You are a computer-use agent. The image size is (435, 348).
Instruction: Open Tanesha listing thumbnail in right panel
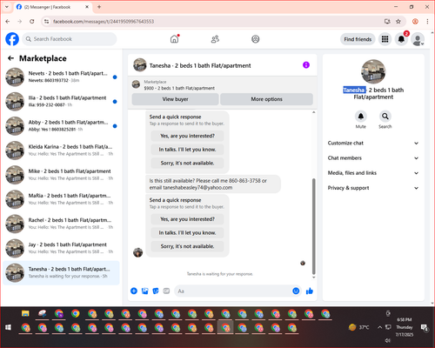tap(373, 71)
